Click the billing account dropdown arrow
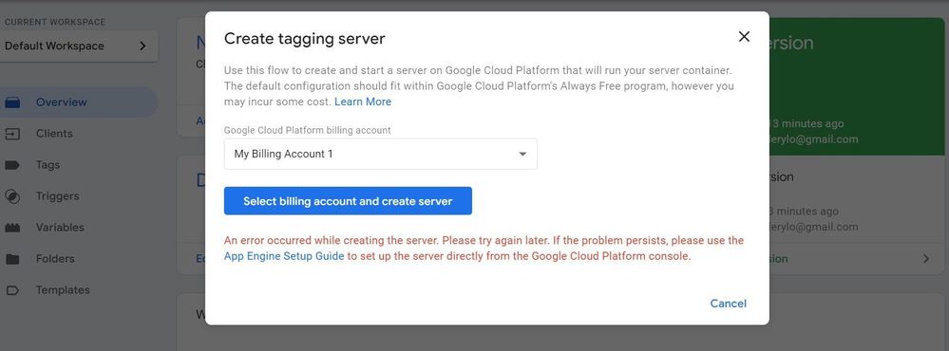Screen dimensions: 949x351 (522, 154)
